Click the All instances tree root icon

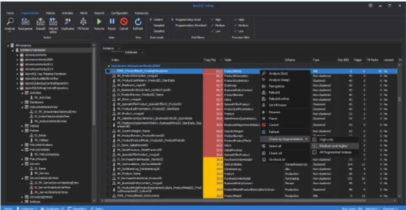point(12,45)
